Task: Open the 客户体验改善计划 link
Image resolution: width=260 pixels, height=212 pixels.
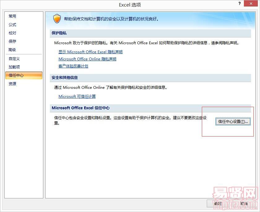Action: point(73,66)
